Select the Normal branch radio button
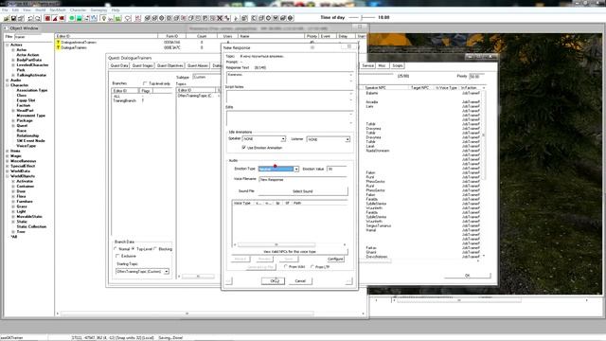Screen dimensions: 606x341 click(x=116, y=249)
